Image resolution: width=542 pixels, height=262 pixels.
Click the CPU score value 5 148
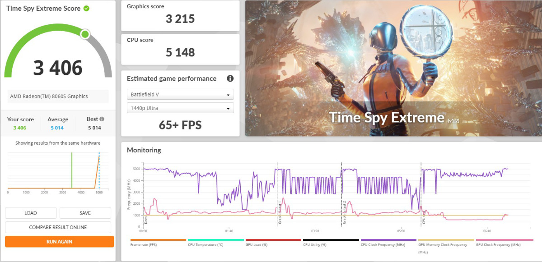coord(180,52)
